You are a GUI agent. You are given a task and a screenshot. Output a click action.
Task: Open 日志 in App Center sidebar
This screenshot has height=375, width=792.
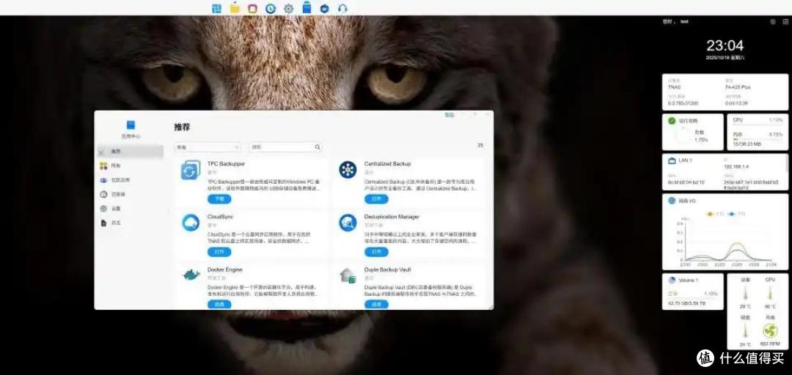pyautogui.click(x=131, y=223)
